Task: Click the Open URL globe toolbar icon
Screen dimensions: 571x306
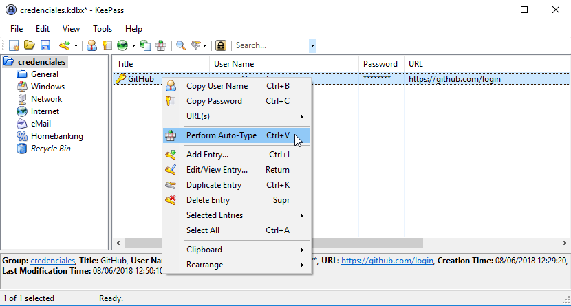Action: (x=122, y=45)
